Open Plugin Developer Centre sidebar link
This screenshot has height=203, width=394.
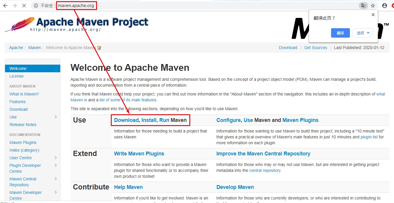25,168
